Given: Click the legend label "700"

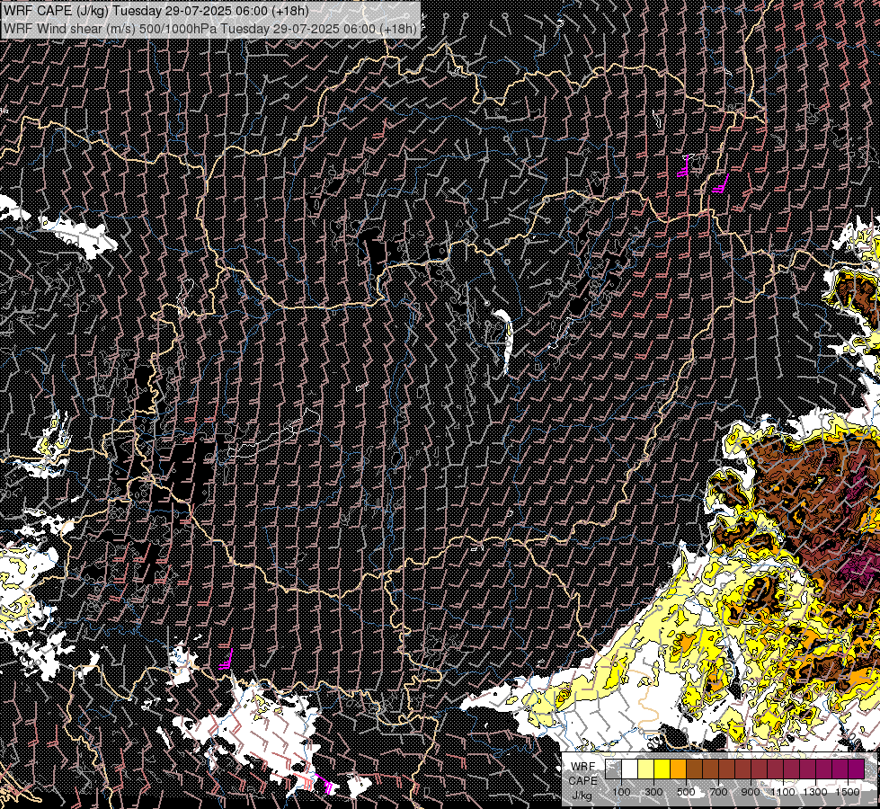Looking at the screenshot, I should 718,792.
